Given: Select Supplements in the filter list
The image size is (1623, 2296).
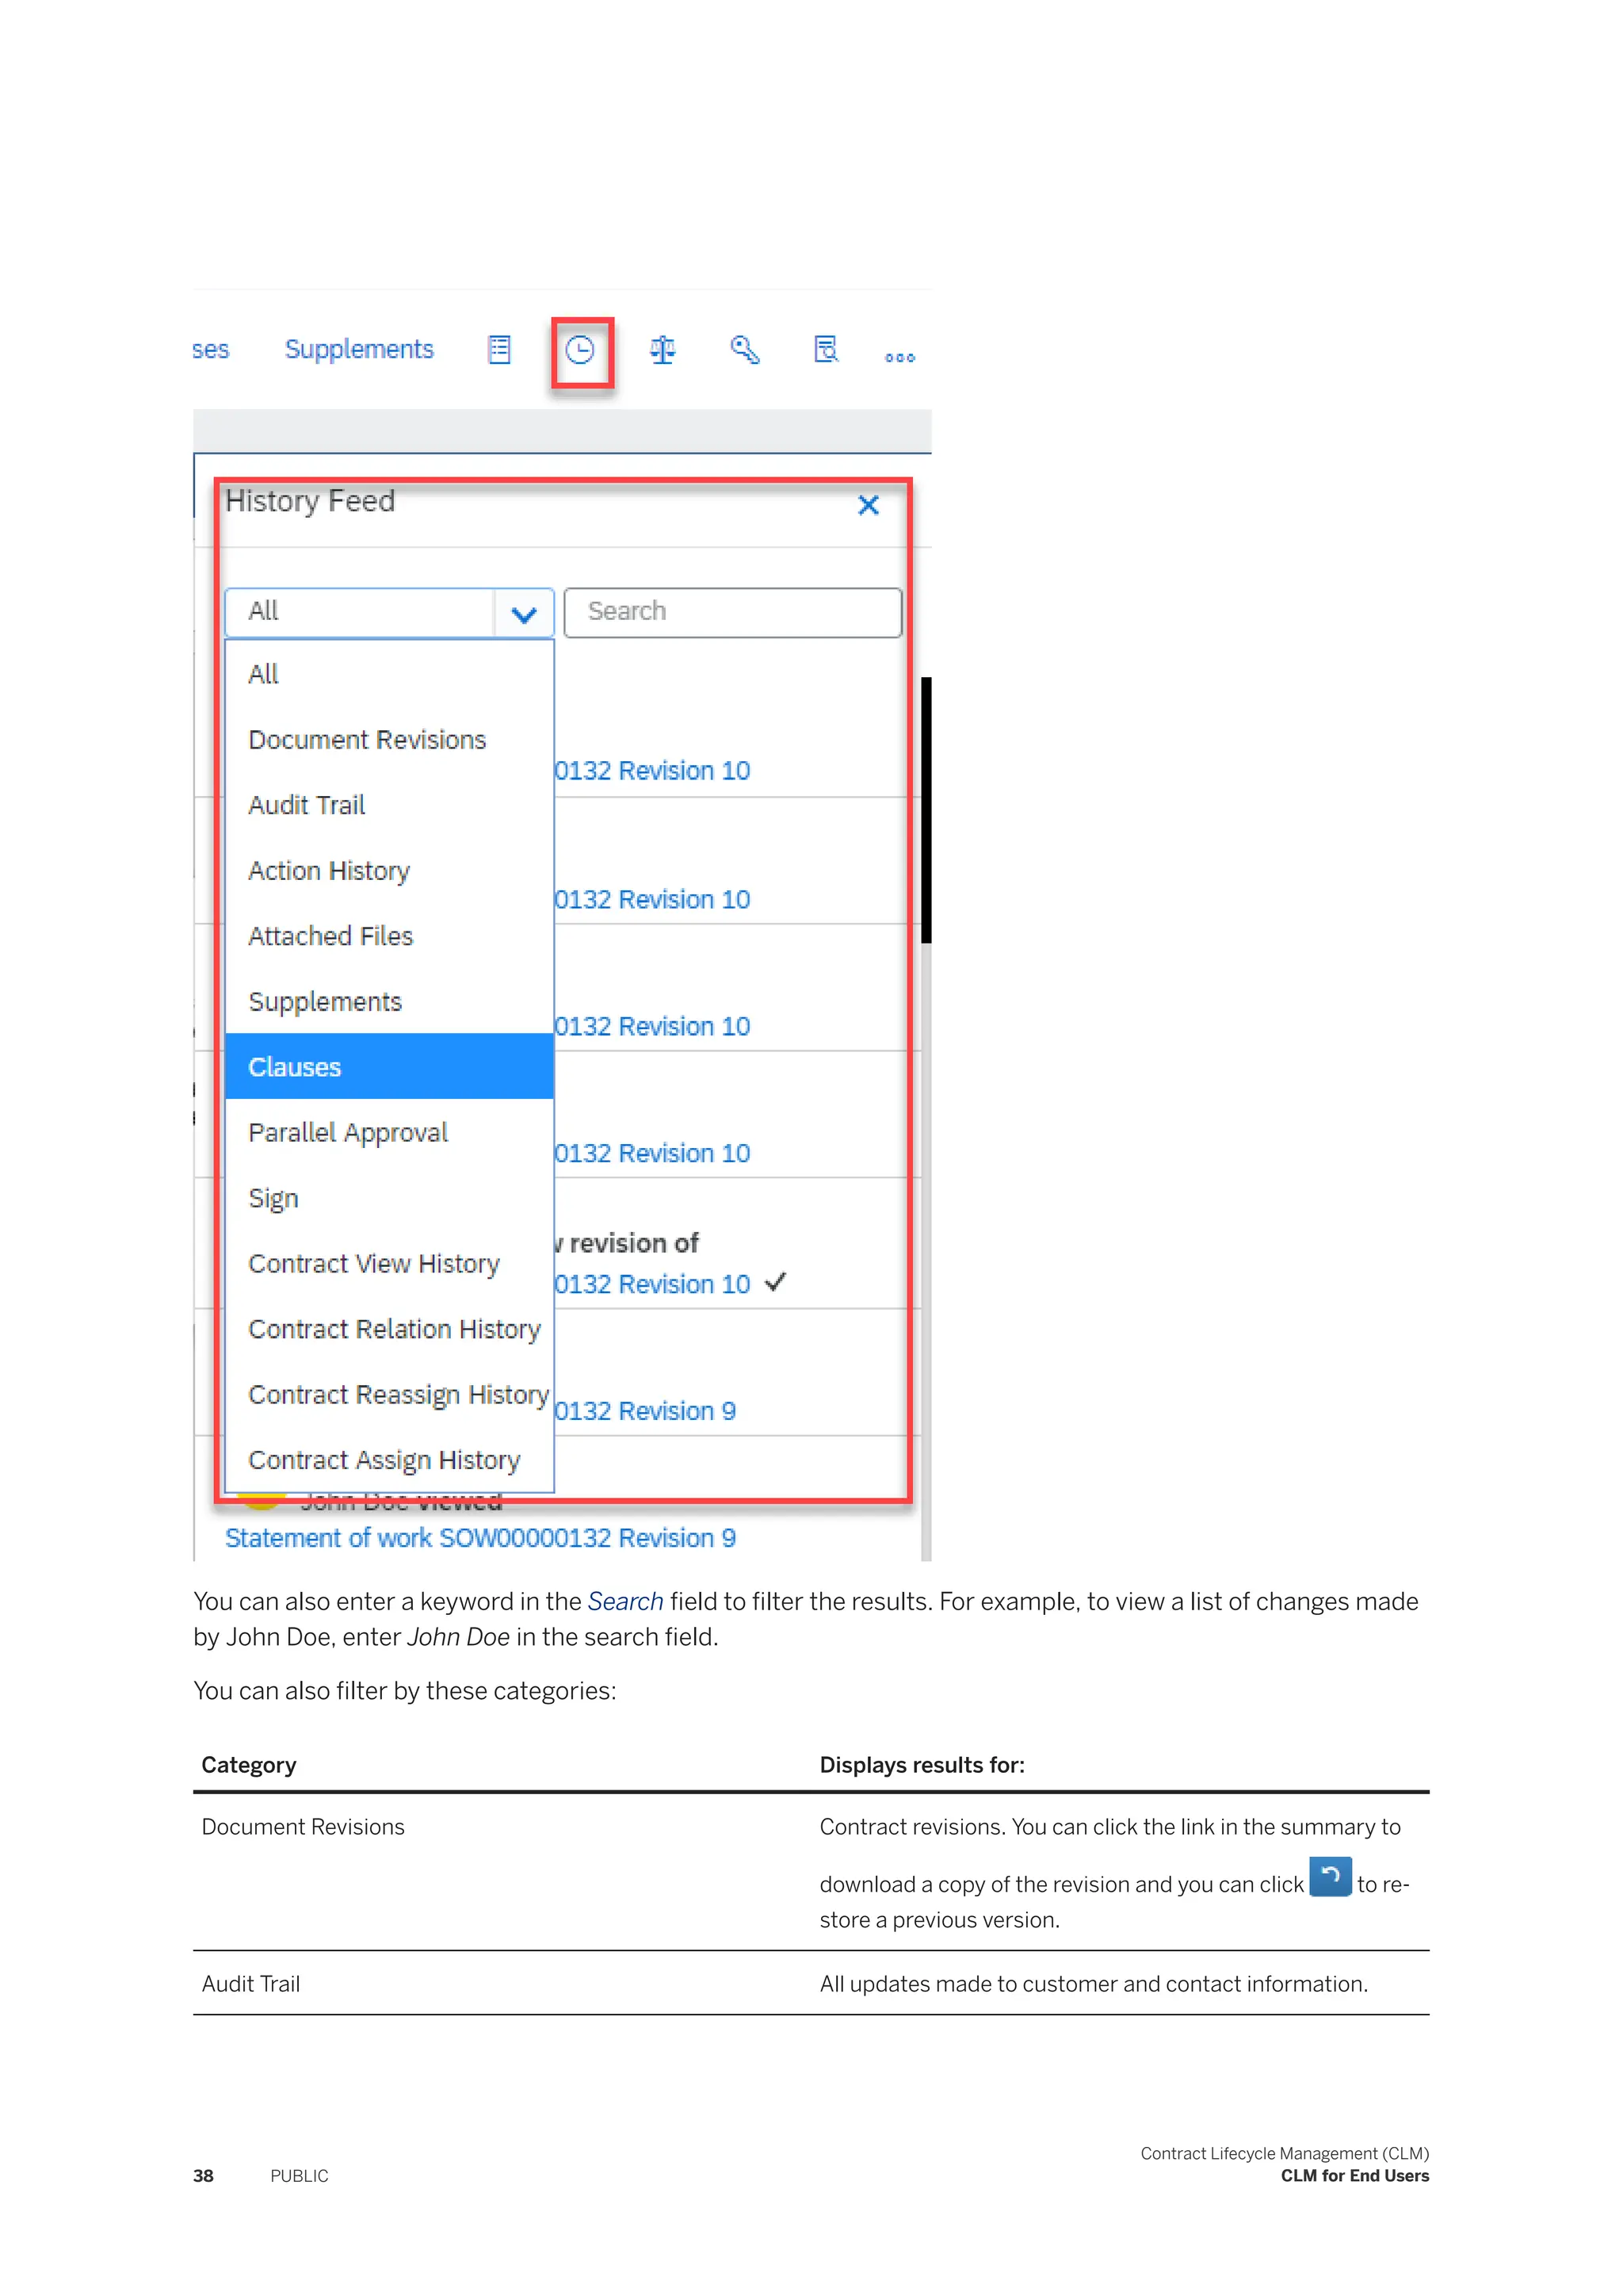Looking at the screenshot, I should coord(390,1001).
